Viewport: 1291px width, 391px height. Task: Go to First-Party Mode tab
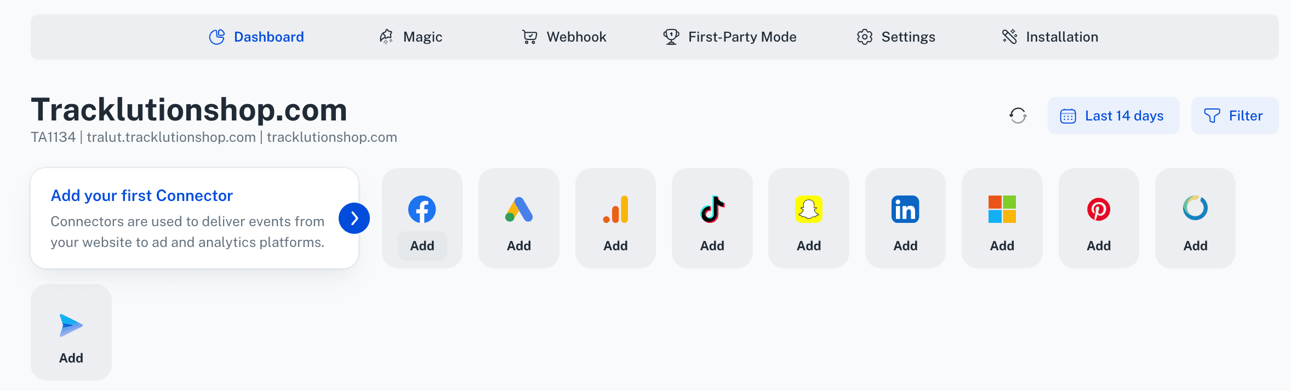pos(730,37)
